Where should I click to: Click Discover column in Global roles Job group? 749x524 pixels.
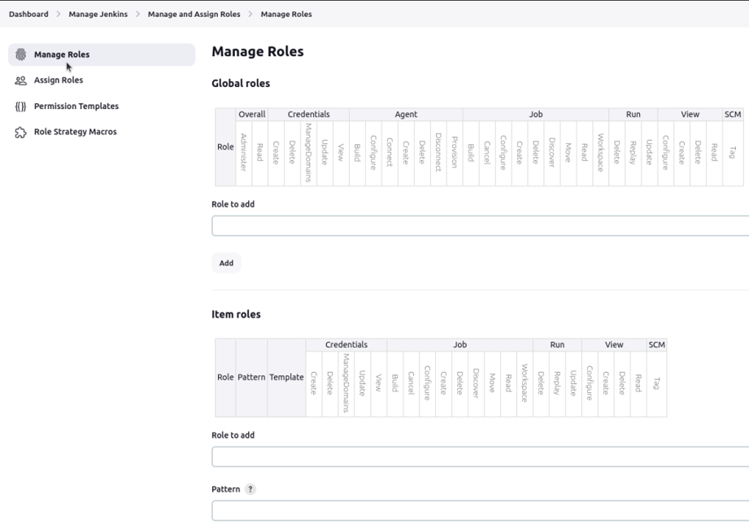click(x=552, y=152)
